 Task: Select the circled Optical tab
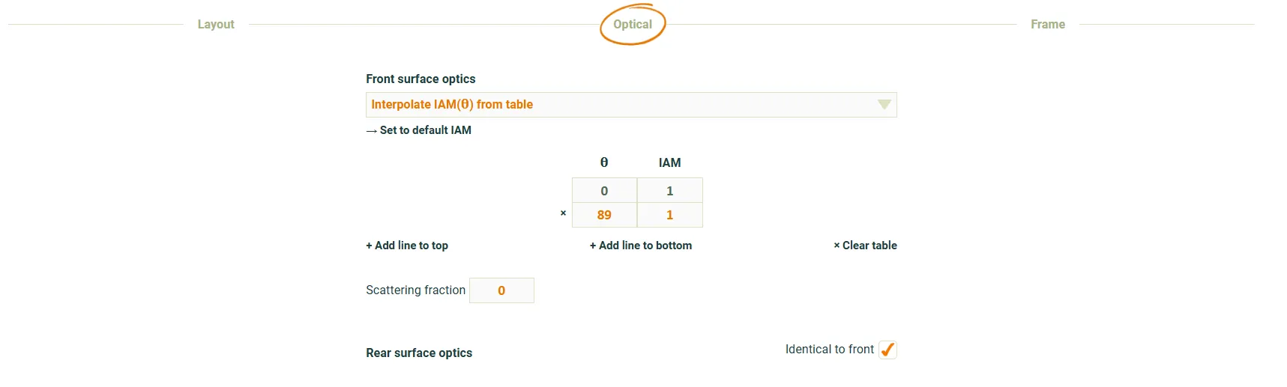(x=633, y=24)
